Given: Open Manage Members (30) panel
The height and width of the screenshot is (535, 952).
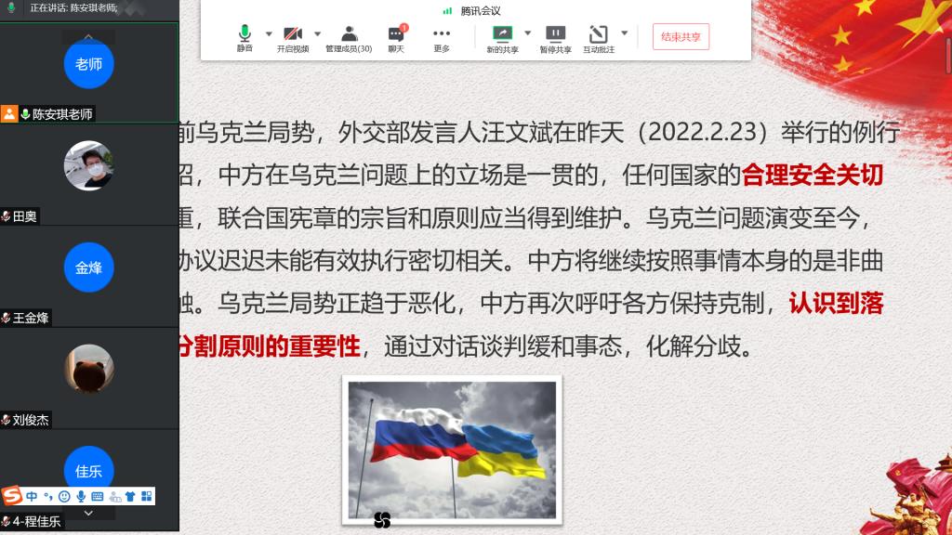Looking at the screenshot, I should pyautogui.click(x=349, y=38).
